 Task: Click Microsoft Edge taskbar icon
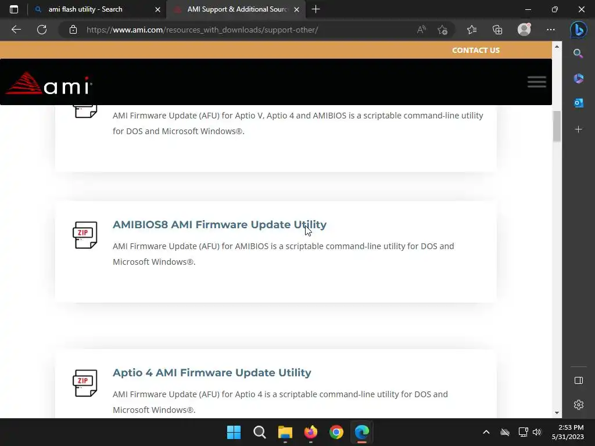361,432
